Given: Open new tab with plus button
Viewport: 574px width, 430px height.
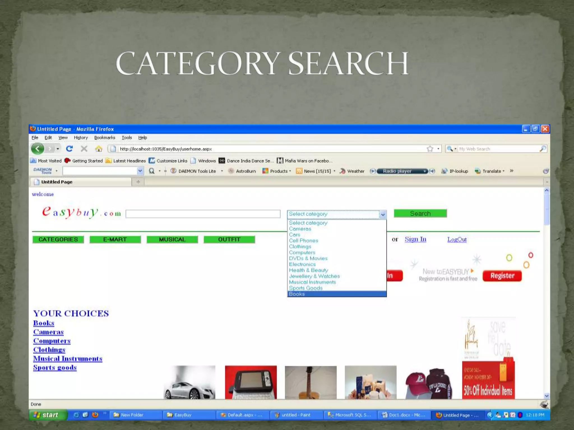Looking at the screenshot, I should tap(138, 182).
